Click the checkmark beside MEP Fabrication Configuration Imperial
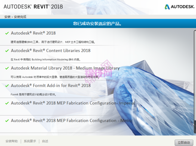The image size is (196, 146). [7, 103]
